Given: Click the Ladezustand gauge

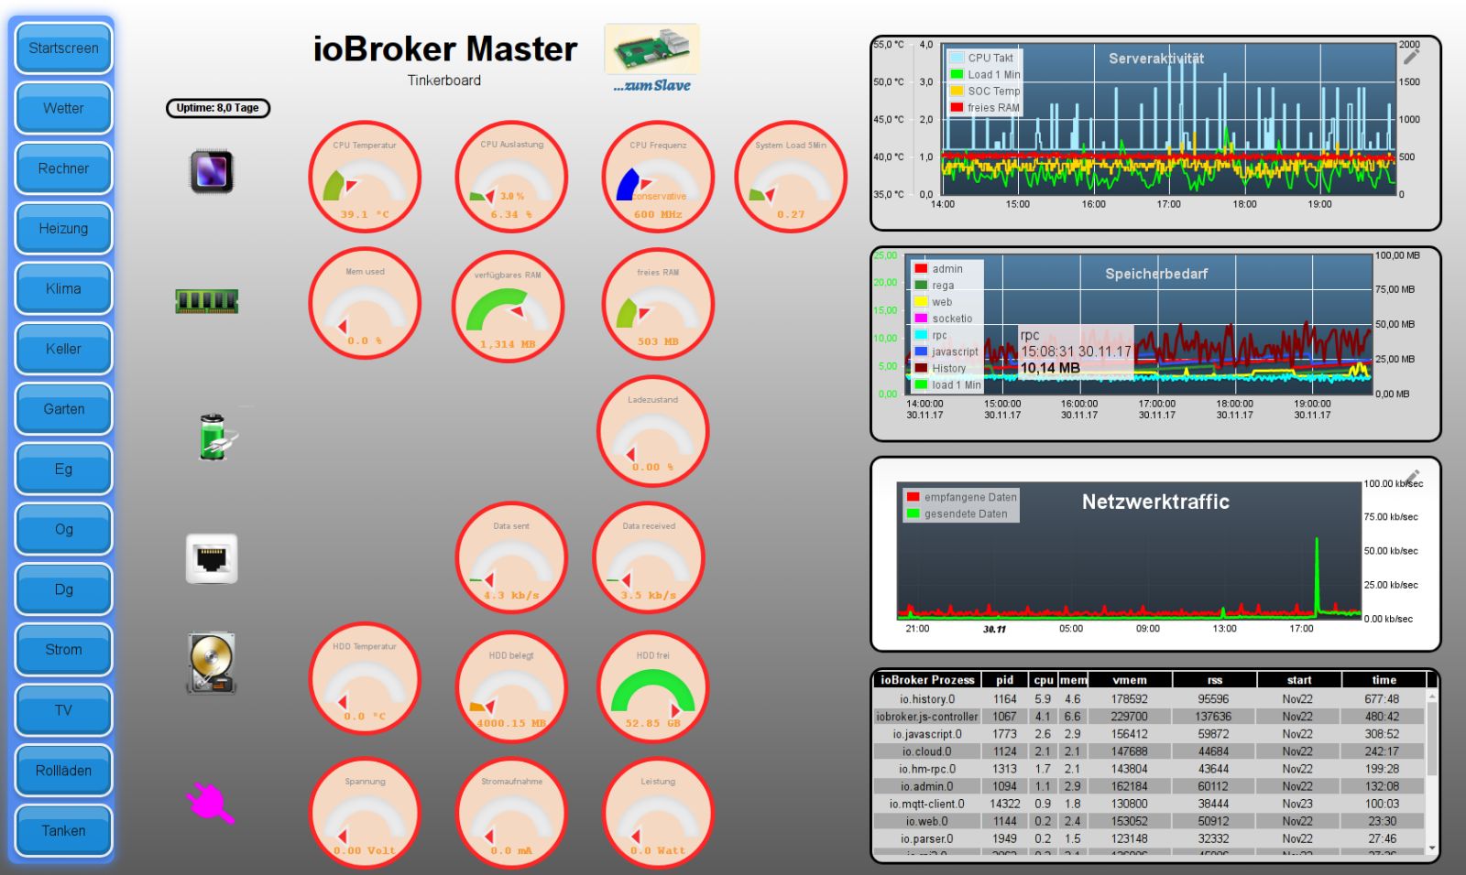Looking at the screenshot, I should 652,431.
